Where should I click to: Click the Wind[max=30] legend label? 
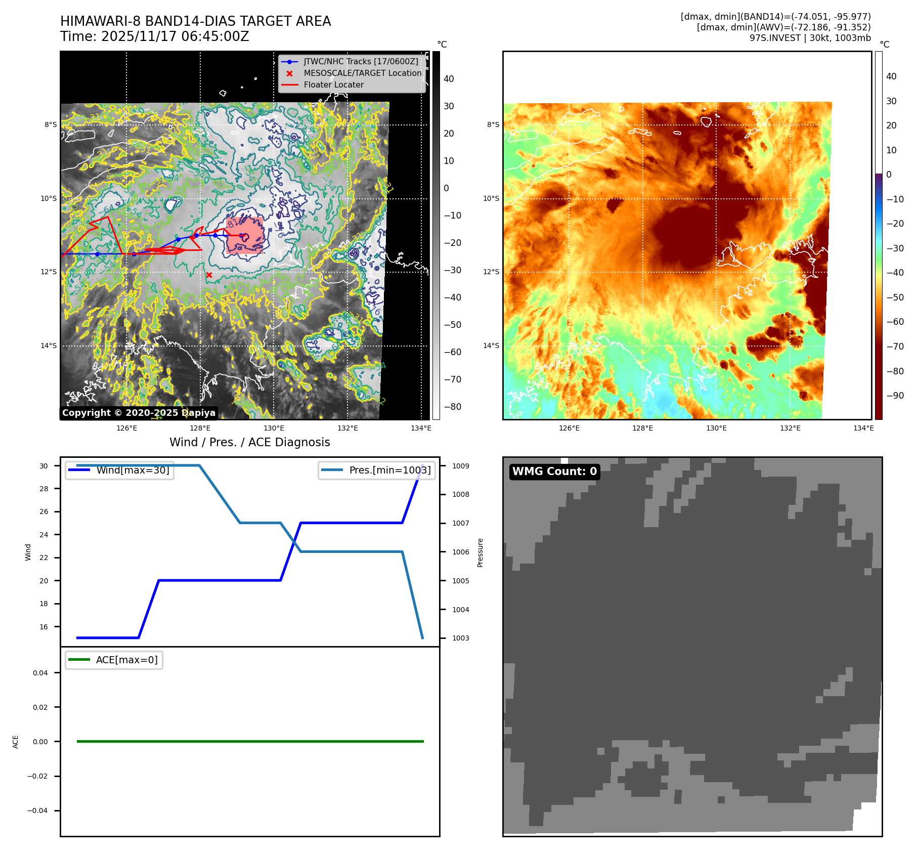[133, 470]
